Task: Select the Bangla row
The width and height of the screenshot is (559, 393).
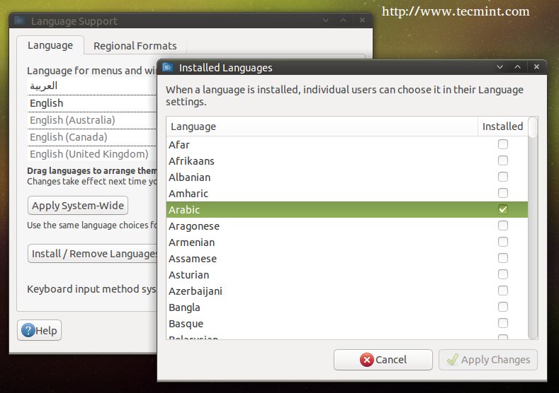Action: click(347, 307)
